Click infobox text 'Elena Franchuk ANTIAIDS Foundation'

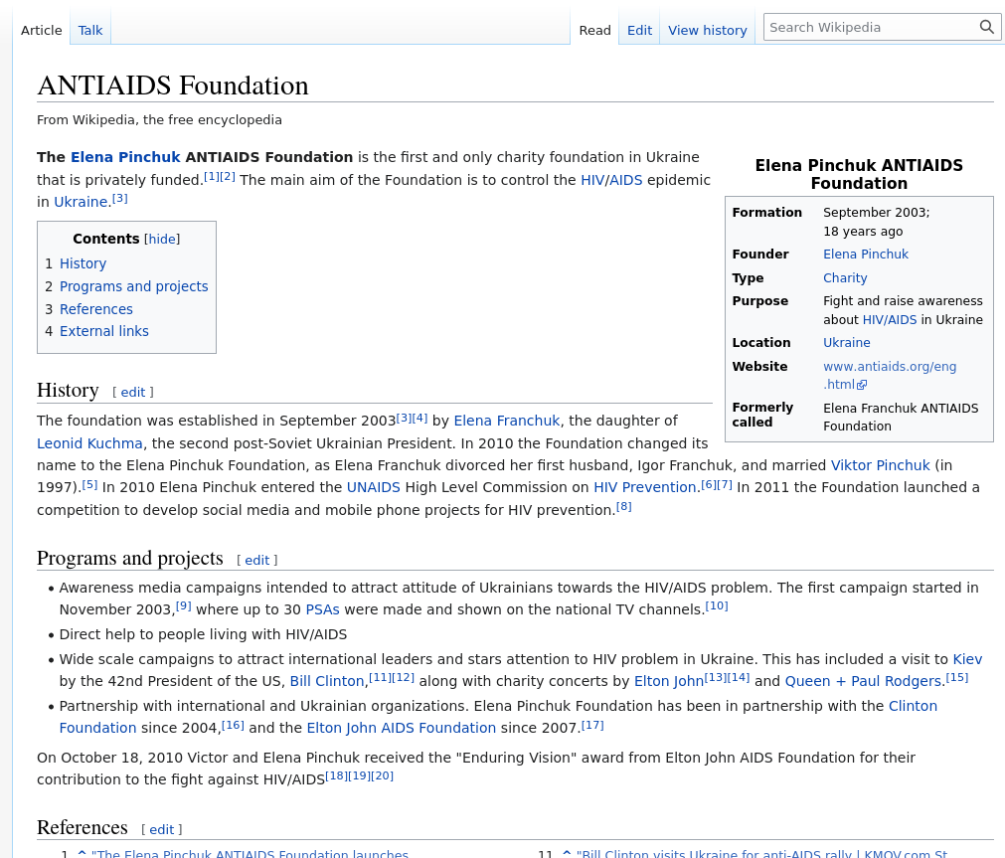(x=901, y=418)
